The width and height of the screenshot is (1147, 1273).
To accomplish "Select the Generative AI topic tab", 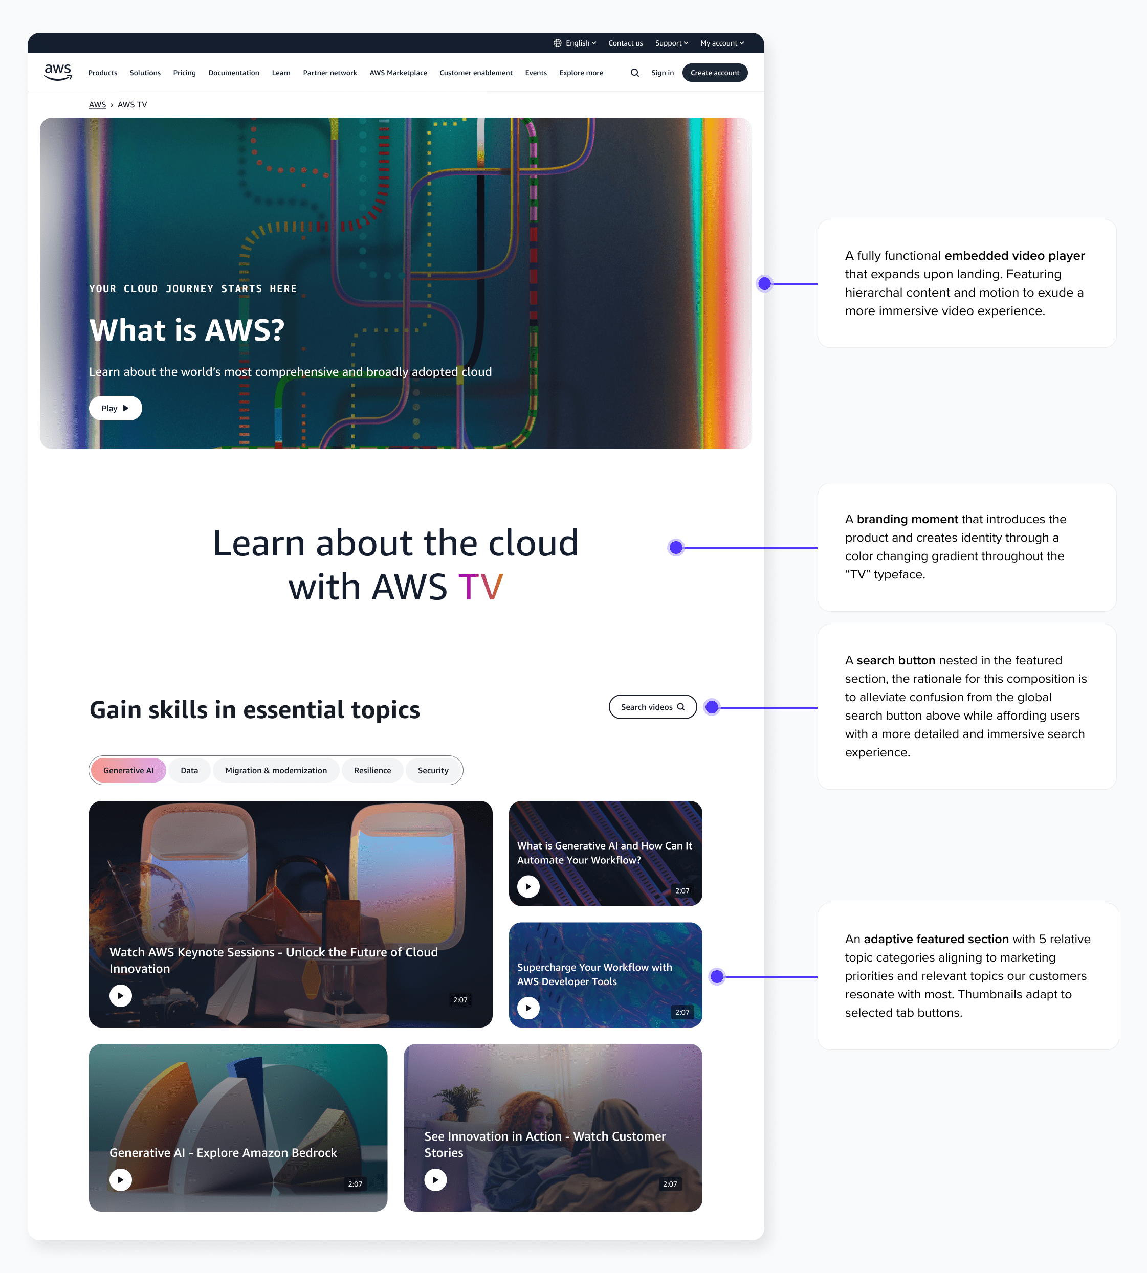I will [x=128, y=770].
